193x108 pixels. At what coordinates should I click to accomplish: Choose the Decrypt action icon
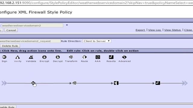coord(58,57)
